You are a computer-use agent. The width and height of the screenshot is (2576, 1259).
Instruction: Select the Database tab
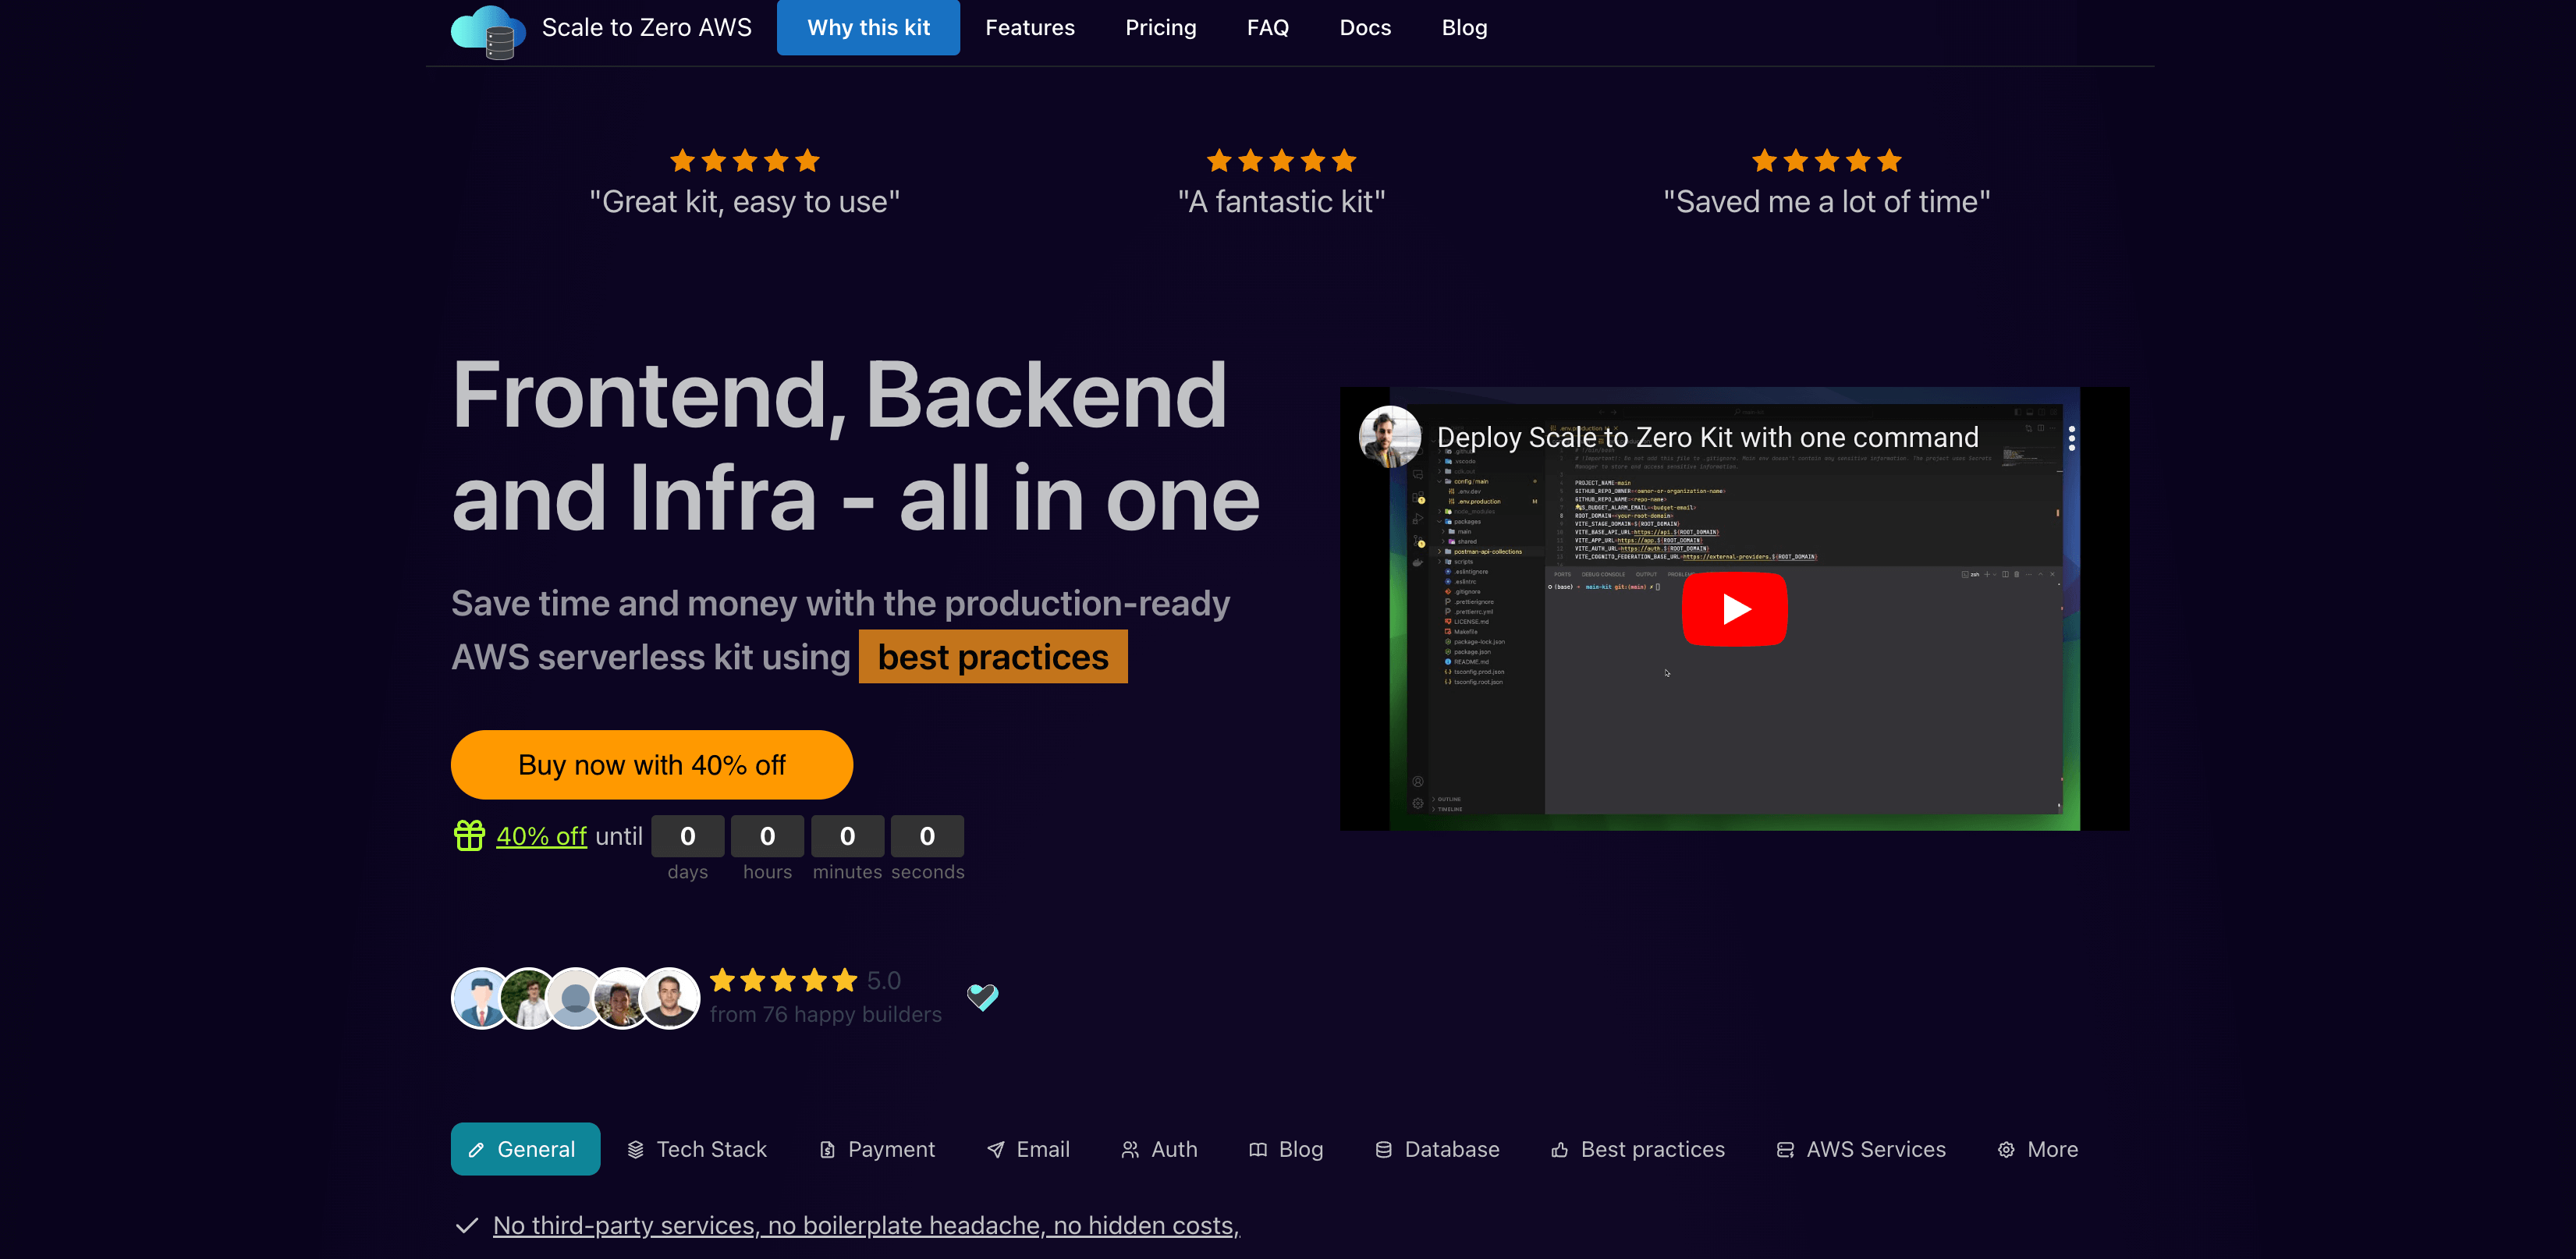1437,1149
